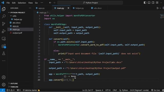Open the File menu

point(8,3)
